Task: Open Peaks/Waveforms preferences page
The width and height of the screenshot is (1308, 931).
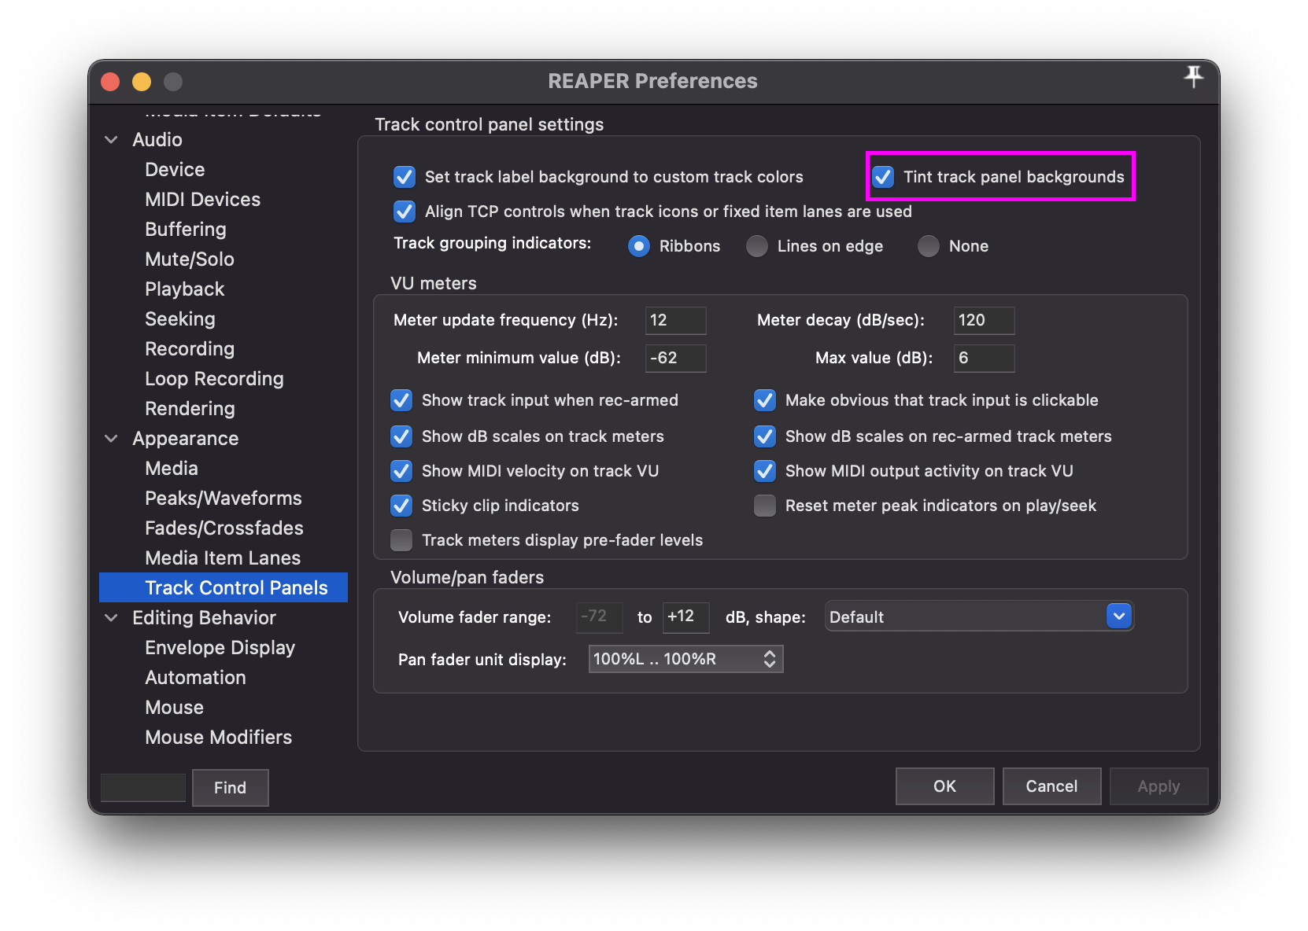Action: point(224,499)
